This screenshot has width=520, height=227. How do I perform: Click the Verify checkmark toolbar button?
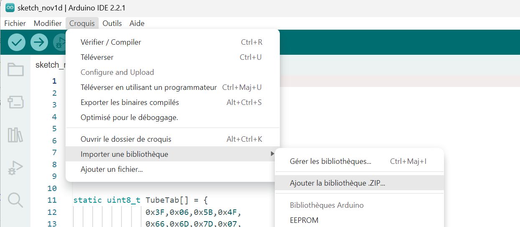17,42
